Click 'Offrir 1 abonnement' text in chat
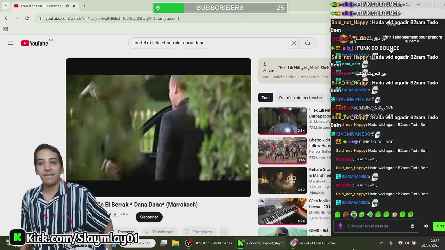Image resolution: width=445 pixels, height=250 pixels. pos(412,39)
